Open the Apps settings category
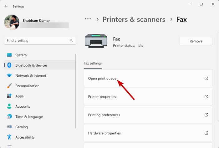Viewport: 219px width, 148px height. coord(40,96)
